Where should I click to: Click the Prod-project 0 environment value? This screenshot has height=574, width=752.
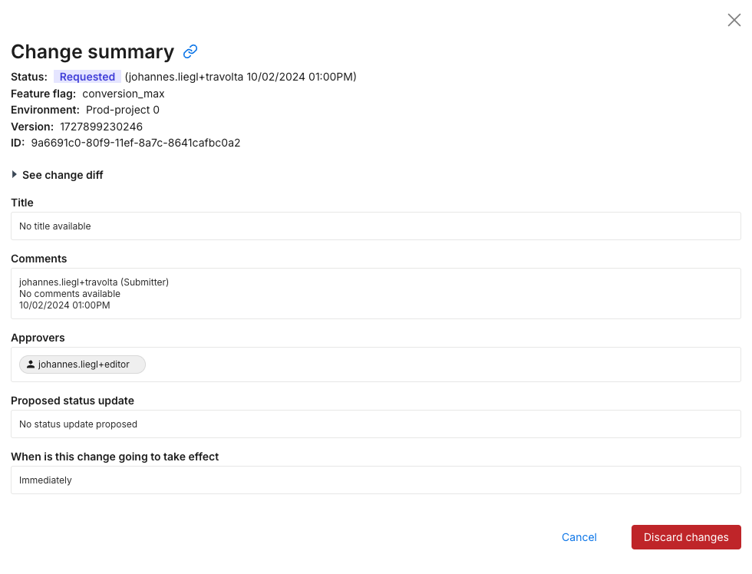pos(123,110)
